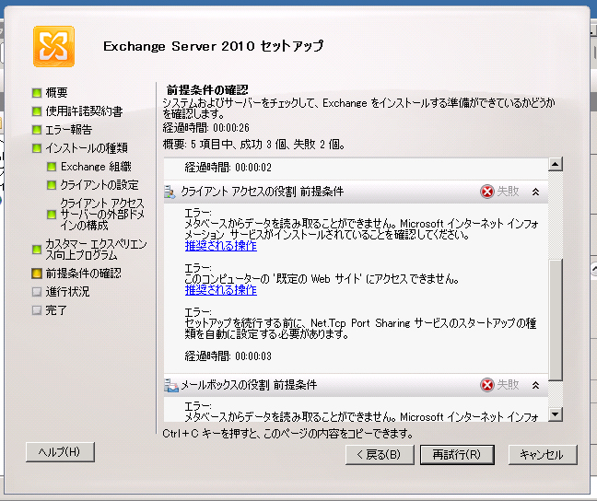Select 概要 step in sidebar
597x501 pixels.
[x=56, y=92]
